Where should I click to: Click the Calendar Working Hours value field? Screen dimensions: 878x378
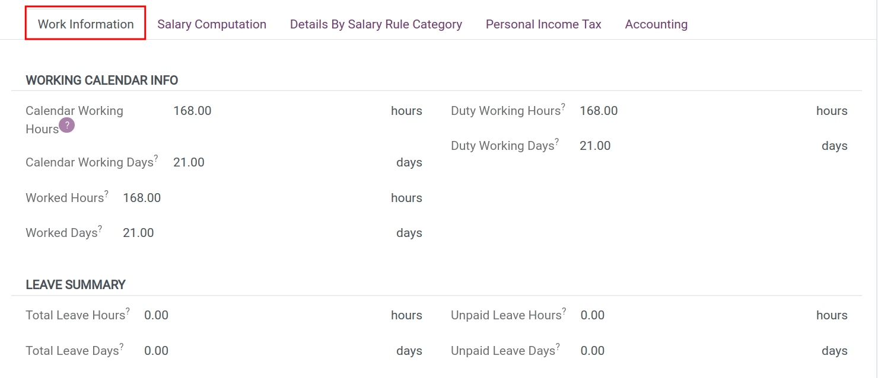click(192, 110)
